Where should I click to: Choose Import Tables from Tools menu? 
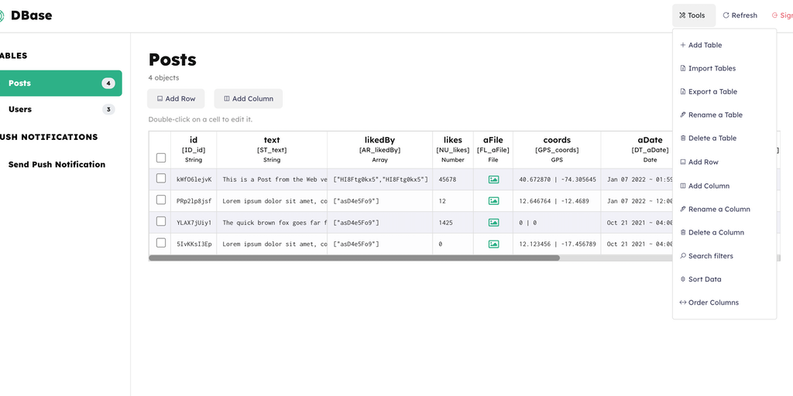[x=712, y=69]
